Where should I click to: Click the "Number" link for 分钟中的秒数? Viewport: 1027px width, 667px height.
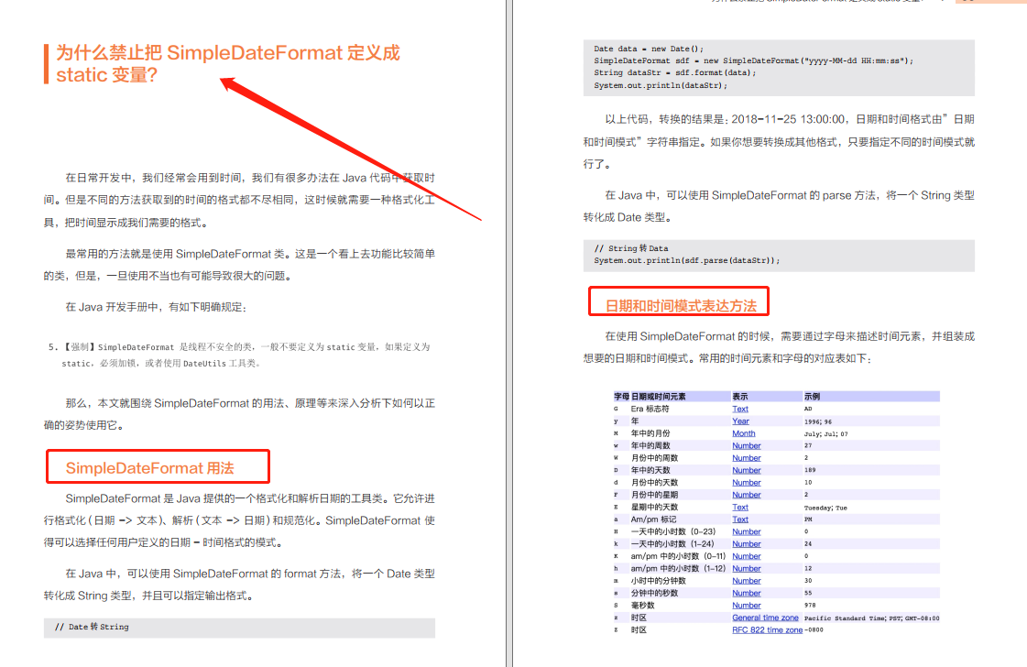click(x=746, y=592)
